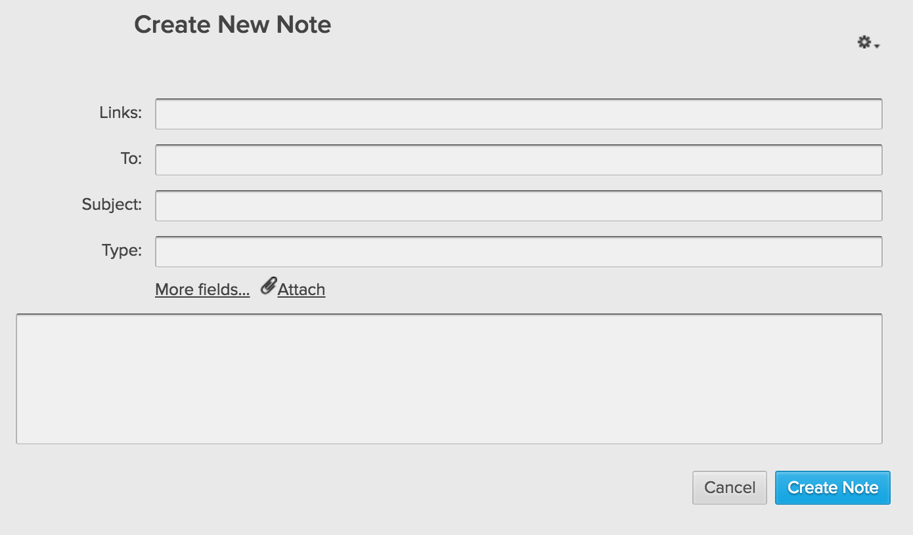Click the Type: label
Screen dimensions: 913x535
(122, 250)
